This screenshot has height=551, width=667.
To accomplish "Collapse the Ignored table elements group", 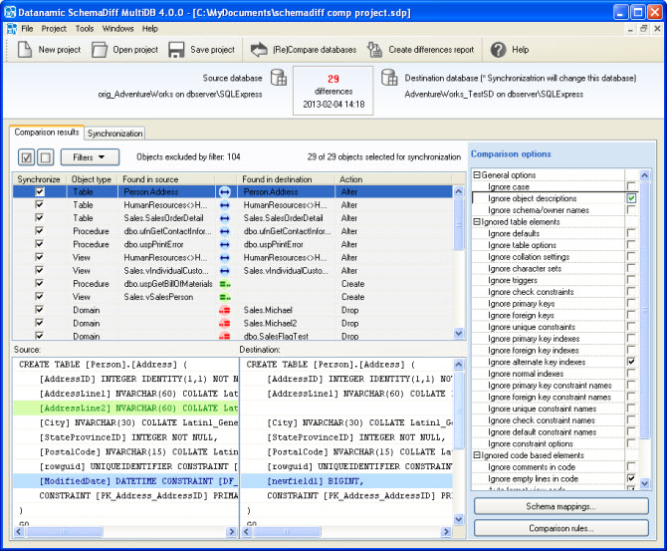I will (477, 222).
